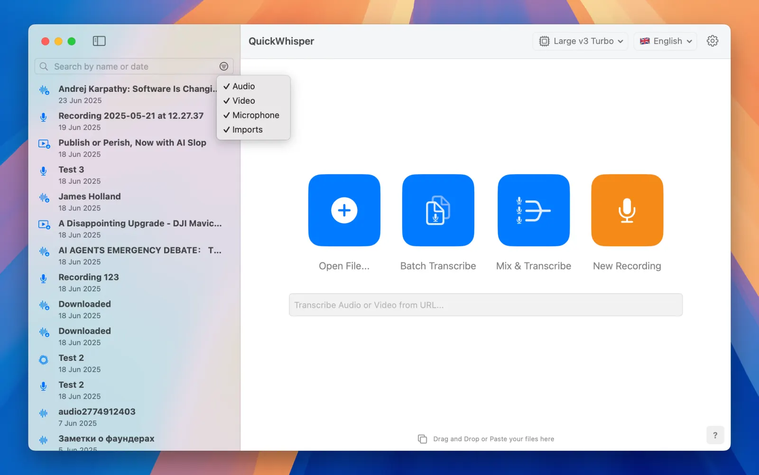Select the Test 3 recording
Image resolution: width=759 pixels, height=475 pixels.
click(x=134, y=175)
